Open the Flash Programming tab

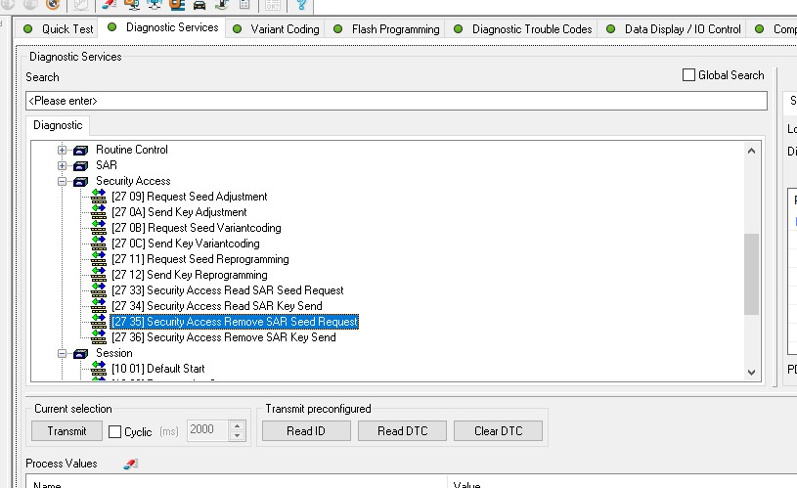[x=394, y=28]
